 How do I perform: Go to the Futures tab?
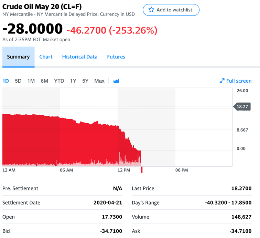[116, 57]
